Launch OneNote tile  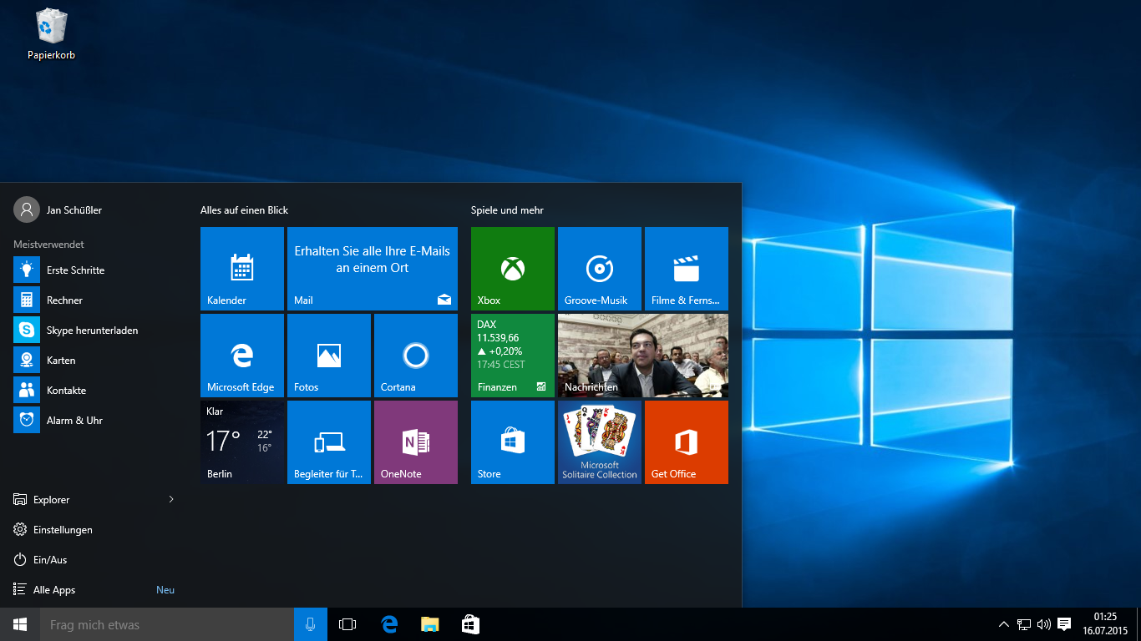(x=415, y=442)
